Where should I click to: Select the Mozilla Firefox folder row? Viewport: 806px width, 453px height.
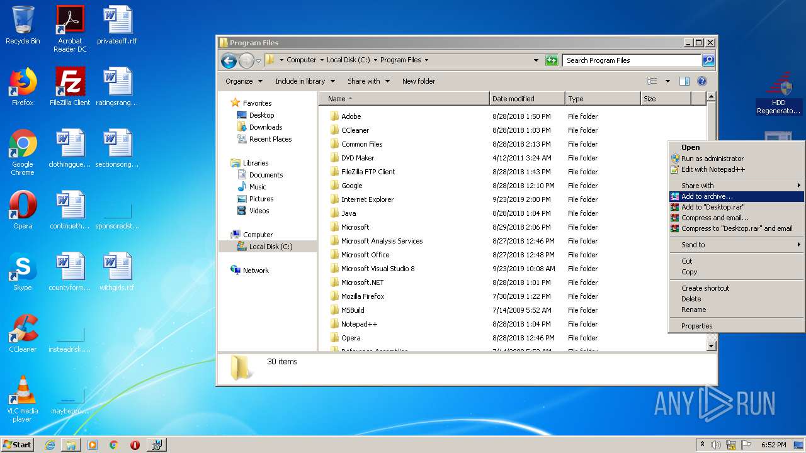click(x=513, y=296)
